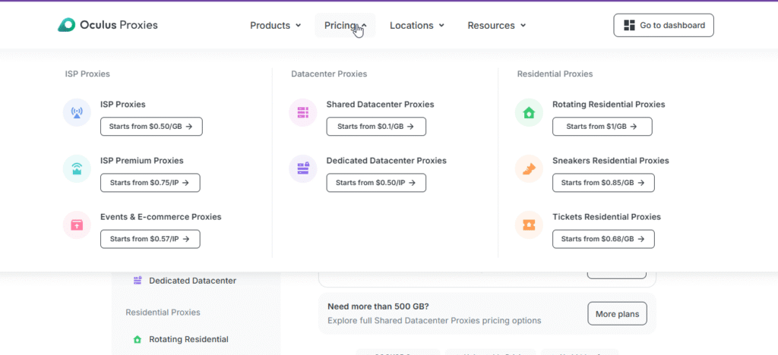The width and height of the screenshot is (778, 355).
Task: Click the dashboard grid icon
Action: tap(629, 25)
